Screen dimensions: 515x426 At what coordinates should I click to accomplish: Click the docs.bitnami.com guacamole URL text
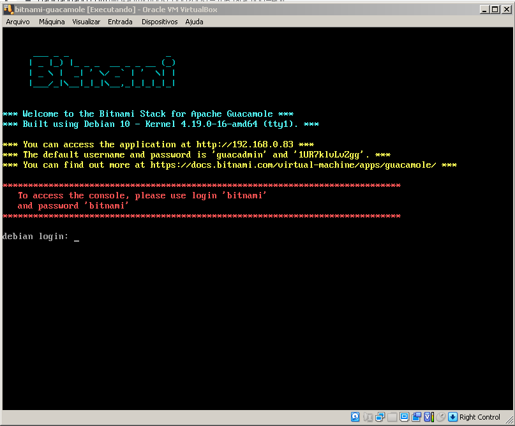(x=294, y=165)
